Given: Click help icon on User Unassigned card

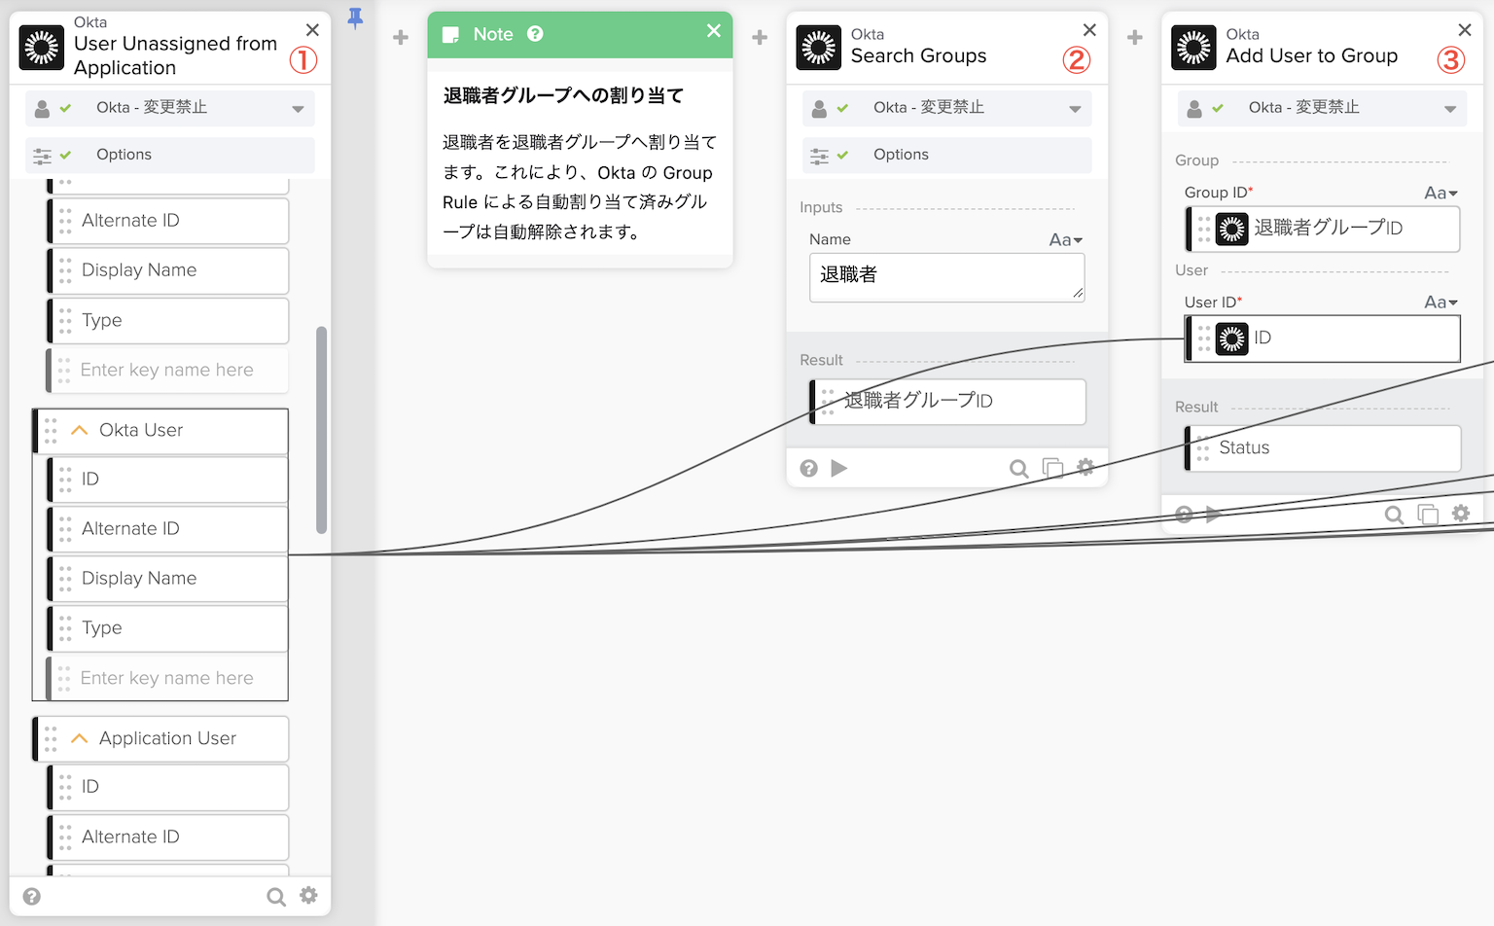Looking at the screenshot, I should [32, 896].
